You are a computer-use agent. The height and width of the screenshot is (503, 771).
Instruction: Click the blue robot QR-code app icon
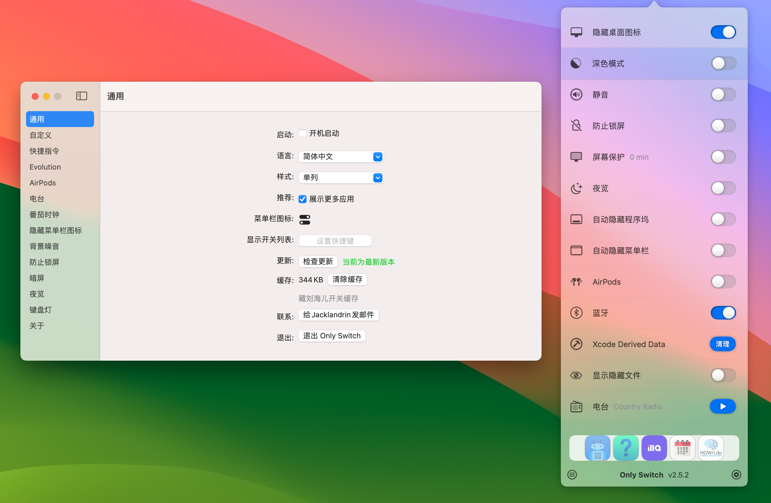pos(597,448)
